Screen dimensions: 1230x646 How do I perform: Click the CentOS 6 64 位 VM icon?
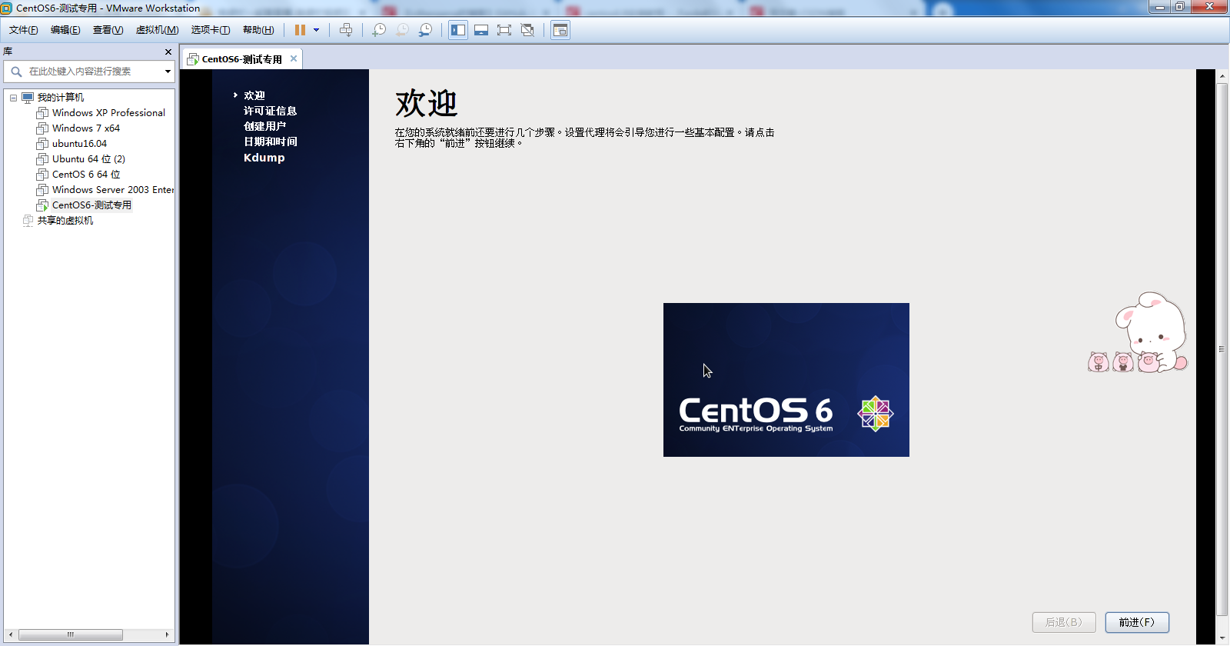pyautogui.click(x=42, y=175)
